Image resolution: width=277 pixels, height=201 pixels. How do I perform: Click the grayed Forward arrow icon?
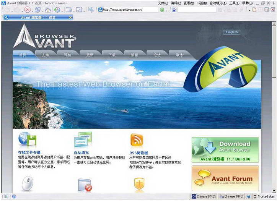tap(18, 10)
